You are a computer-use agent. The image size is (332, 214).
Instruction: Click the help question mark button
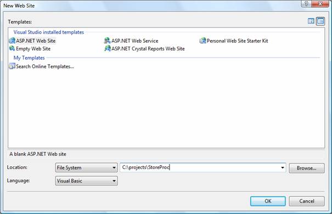click(x=306, y=4)
